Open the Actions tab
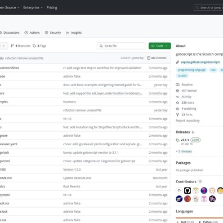223x223 pixels. (32, 33)
